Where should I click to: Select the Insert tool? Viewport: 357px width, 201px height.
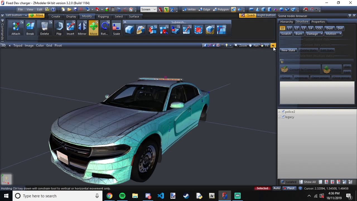(70, 28)
